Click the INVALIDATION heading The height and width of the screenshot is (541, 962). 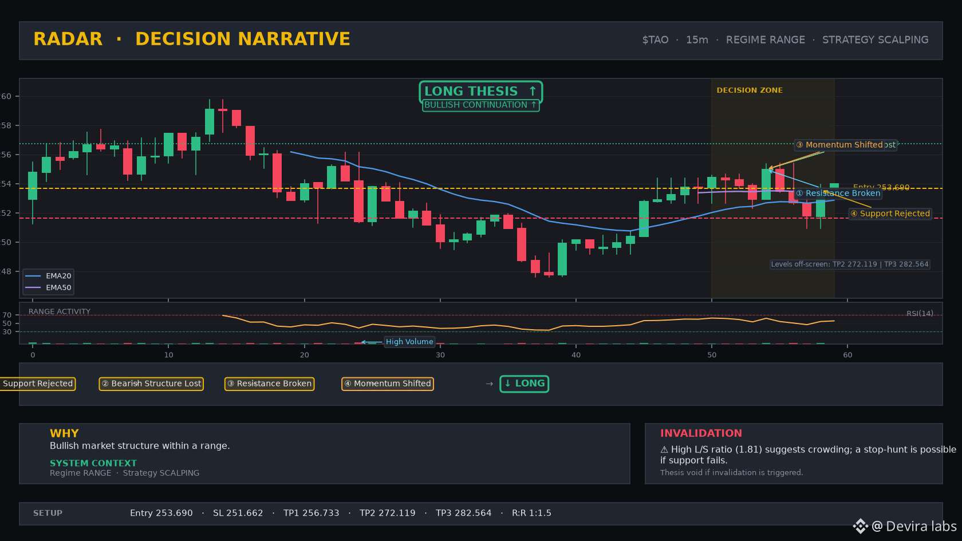tap(701, 433)
